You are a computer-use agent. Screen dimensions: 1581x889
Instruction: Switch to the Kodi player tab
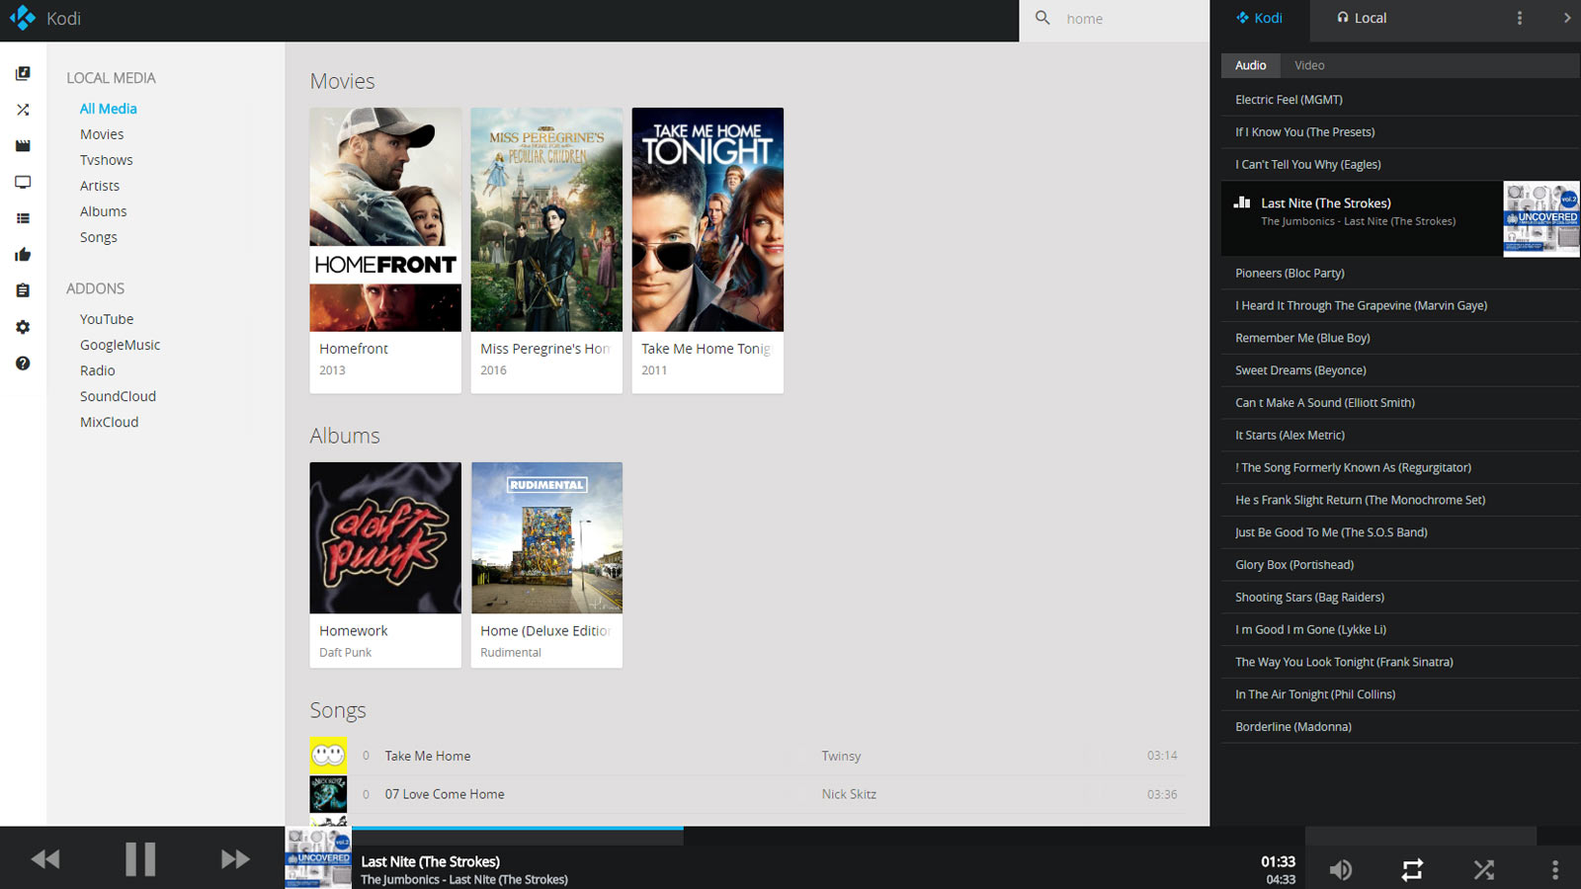(1259, 18)
